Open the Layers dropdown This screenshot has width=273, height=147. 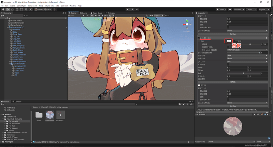pos(252,10)
